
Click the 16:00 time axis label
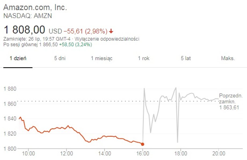143,153
